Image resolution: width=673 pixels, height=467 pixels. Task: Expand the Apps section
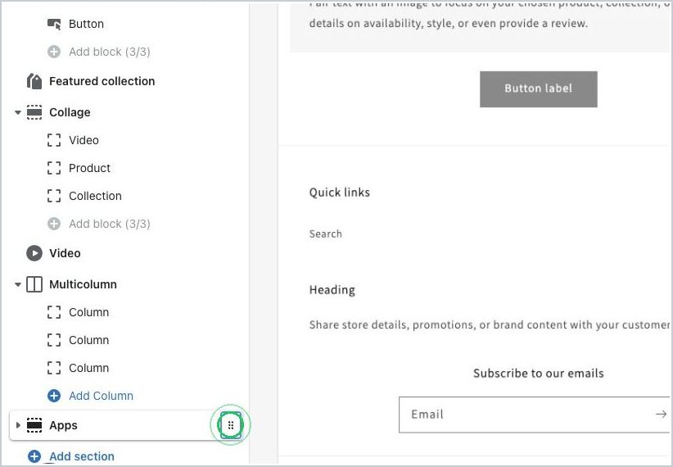click(x=17, y=425)
